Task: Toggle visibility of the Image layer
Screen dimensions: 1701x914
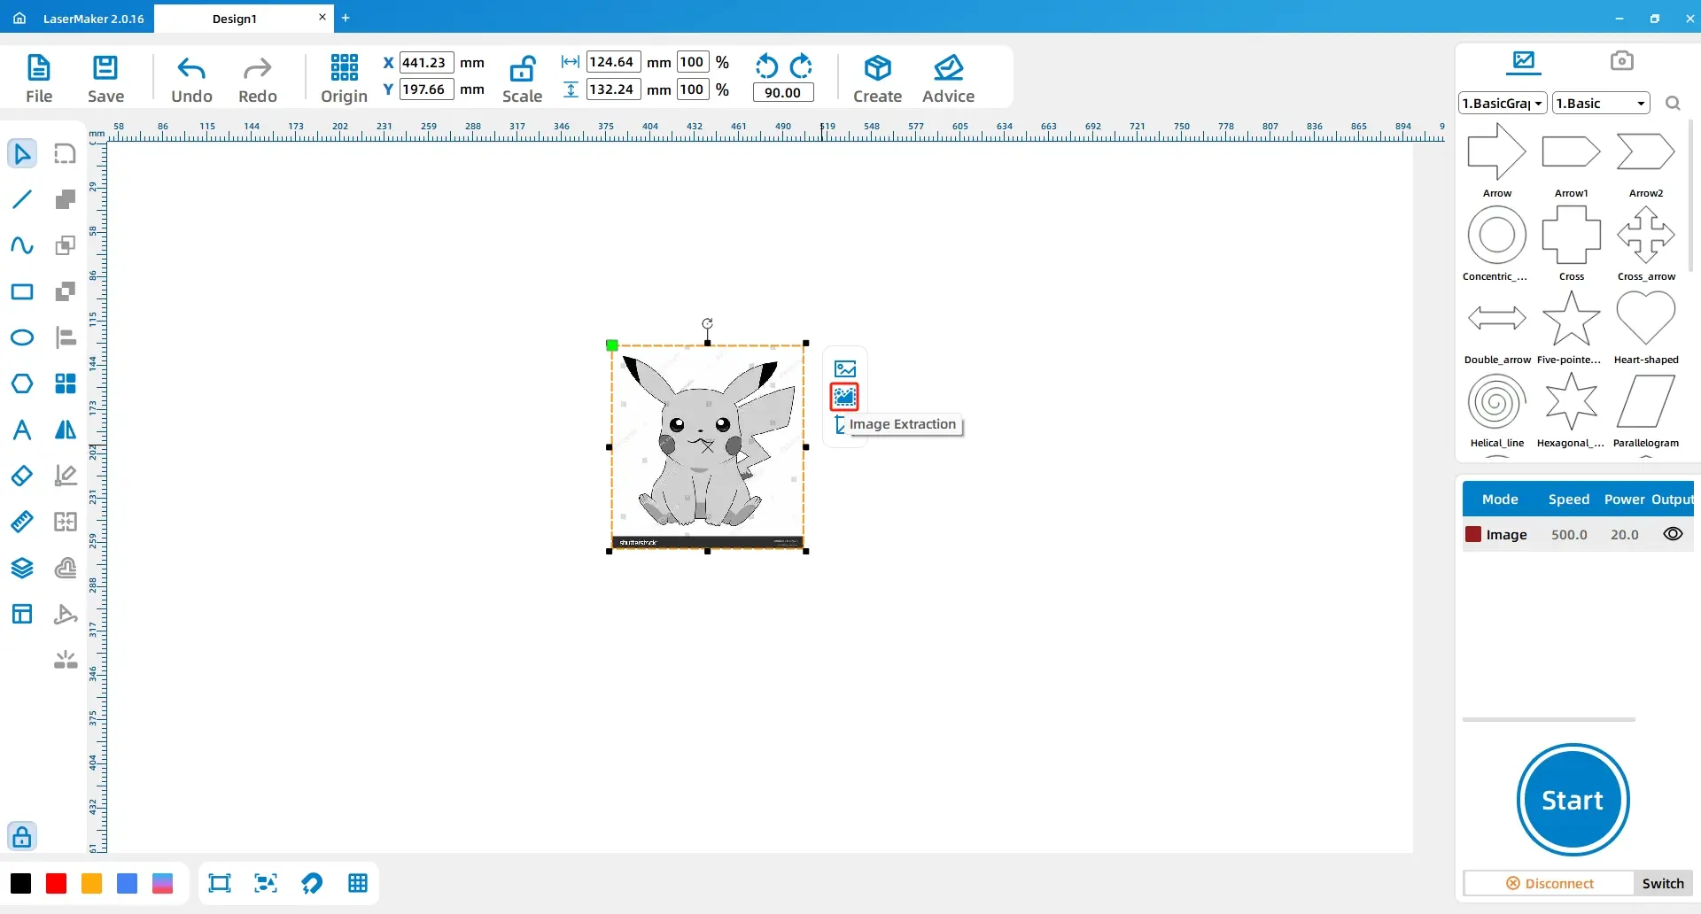Action: 1673,534
